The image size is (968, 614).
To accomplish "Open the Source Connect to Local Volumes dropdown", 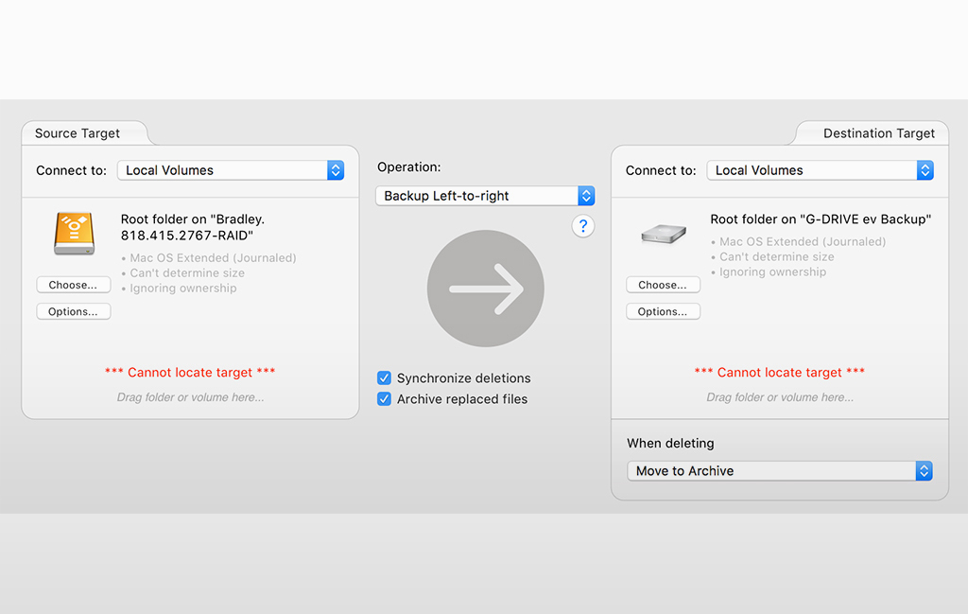I will pos(231,170).
